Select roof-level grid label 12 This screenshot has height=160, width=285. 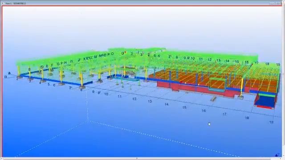(x=210, y=60)
